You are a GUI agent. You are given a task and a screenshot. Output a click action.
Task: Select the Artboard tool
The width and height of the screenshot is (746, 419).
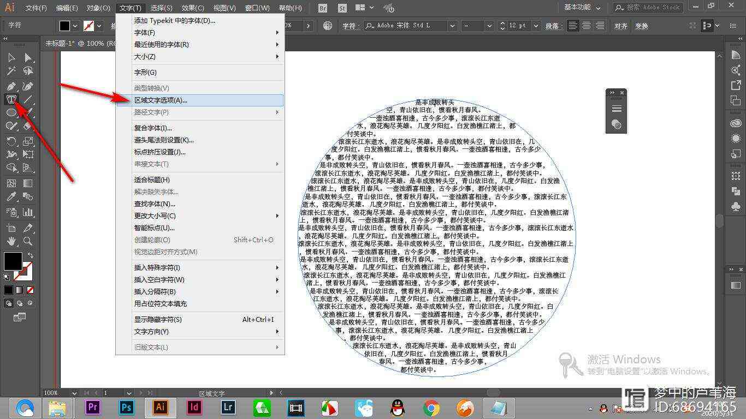[x=11, y=228]
